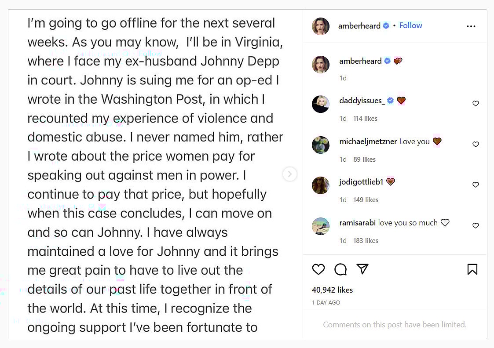Like ramisarabi's comment heart
Image resolution: width=494 pixels, height=348 pixels.
(476, 225)
